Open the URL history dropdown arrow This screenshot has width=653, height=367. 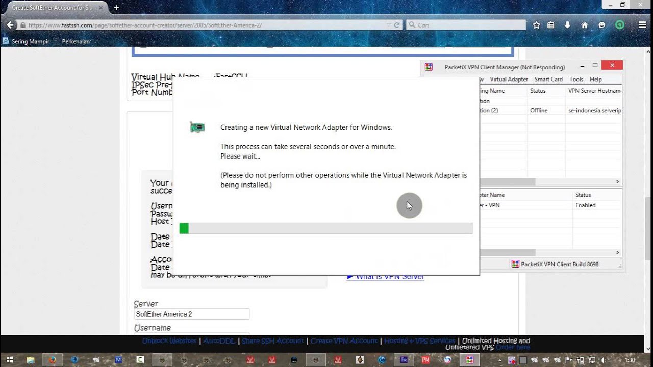click(389, 25)
